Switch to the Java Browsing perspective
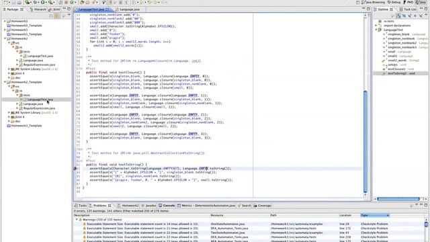The width and height of the screenshot is (430, 242). [x=373, y=2]
